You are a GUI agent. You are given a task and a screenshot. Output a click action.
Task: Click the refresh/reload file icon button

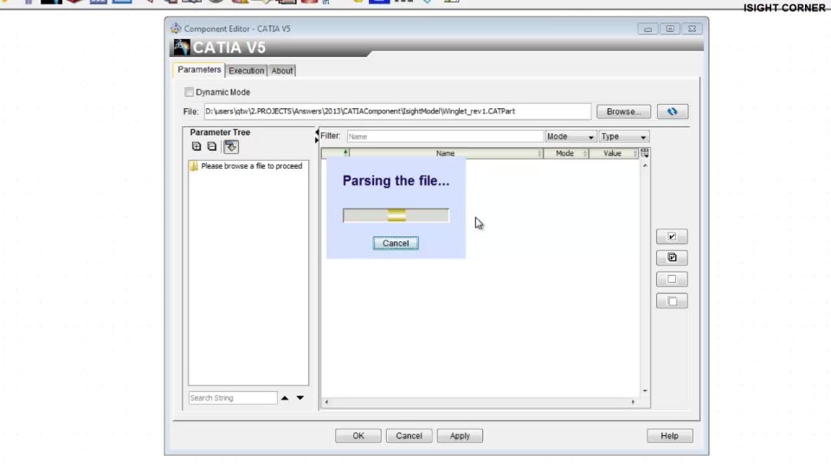point(672,112)
